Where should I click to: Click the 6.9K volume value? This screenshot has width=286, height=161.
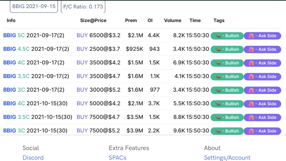(179, 63)
